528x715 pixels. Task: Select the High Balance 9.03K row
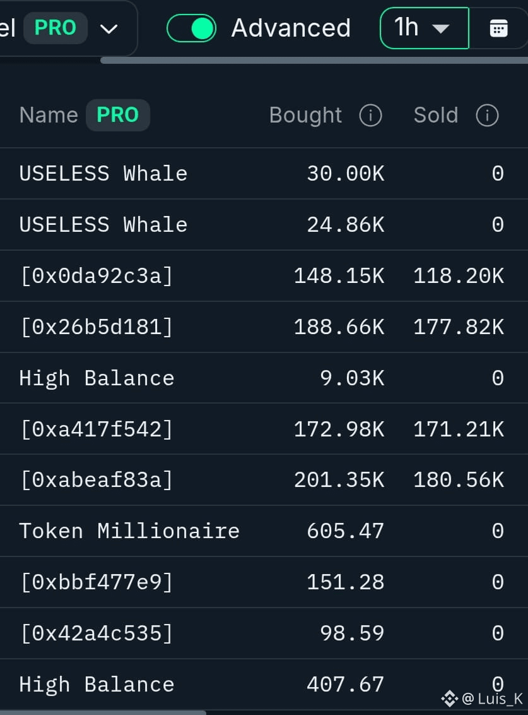click(264, 378)
